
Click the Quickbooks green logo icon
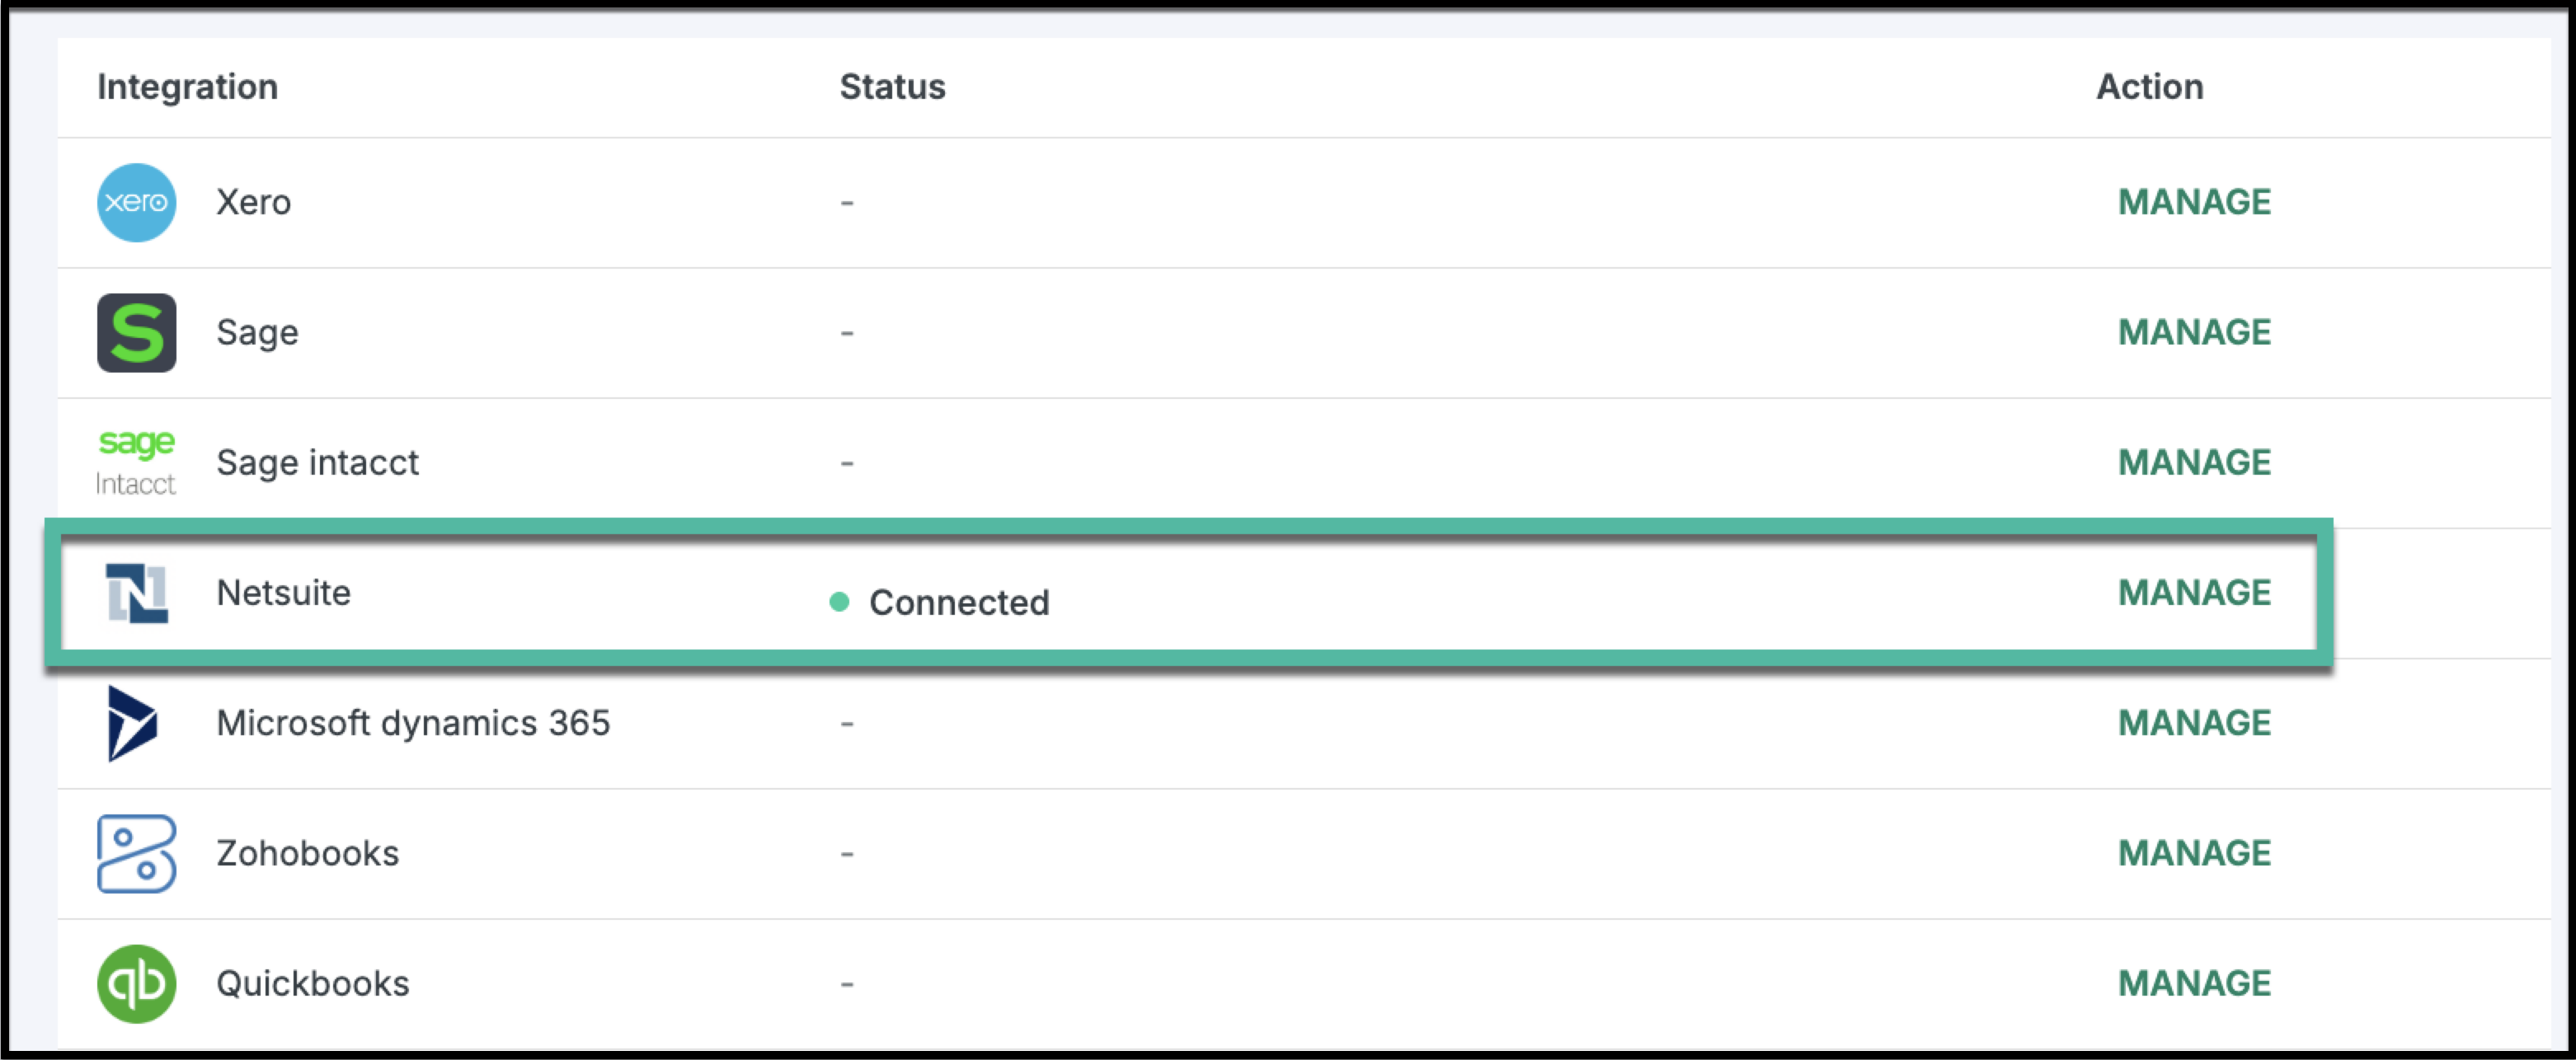(x=136, y=983)
